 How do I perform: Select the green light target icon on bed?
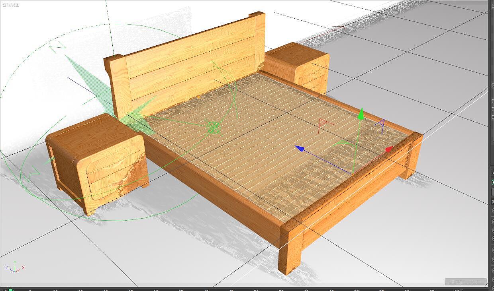click(214, 127)
